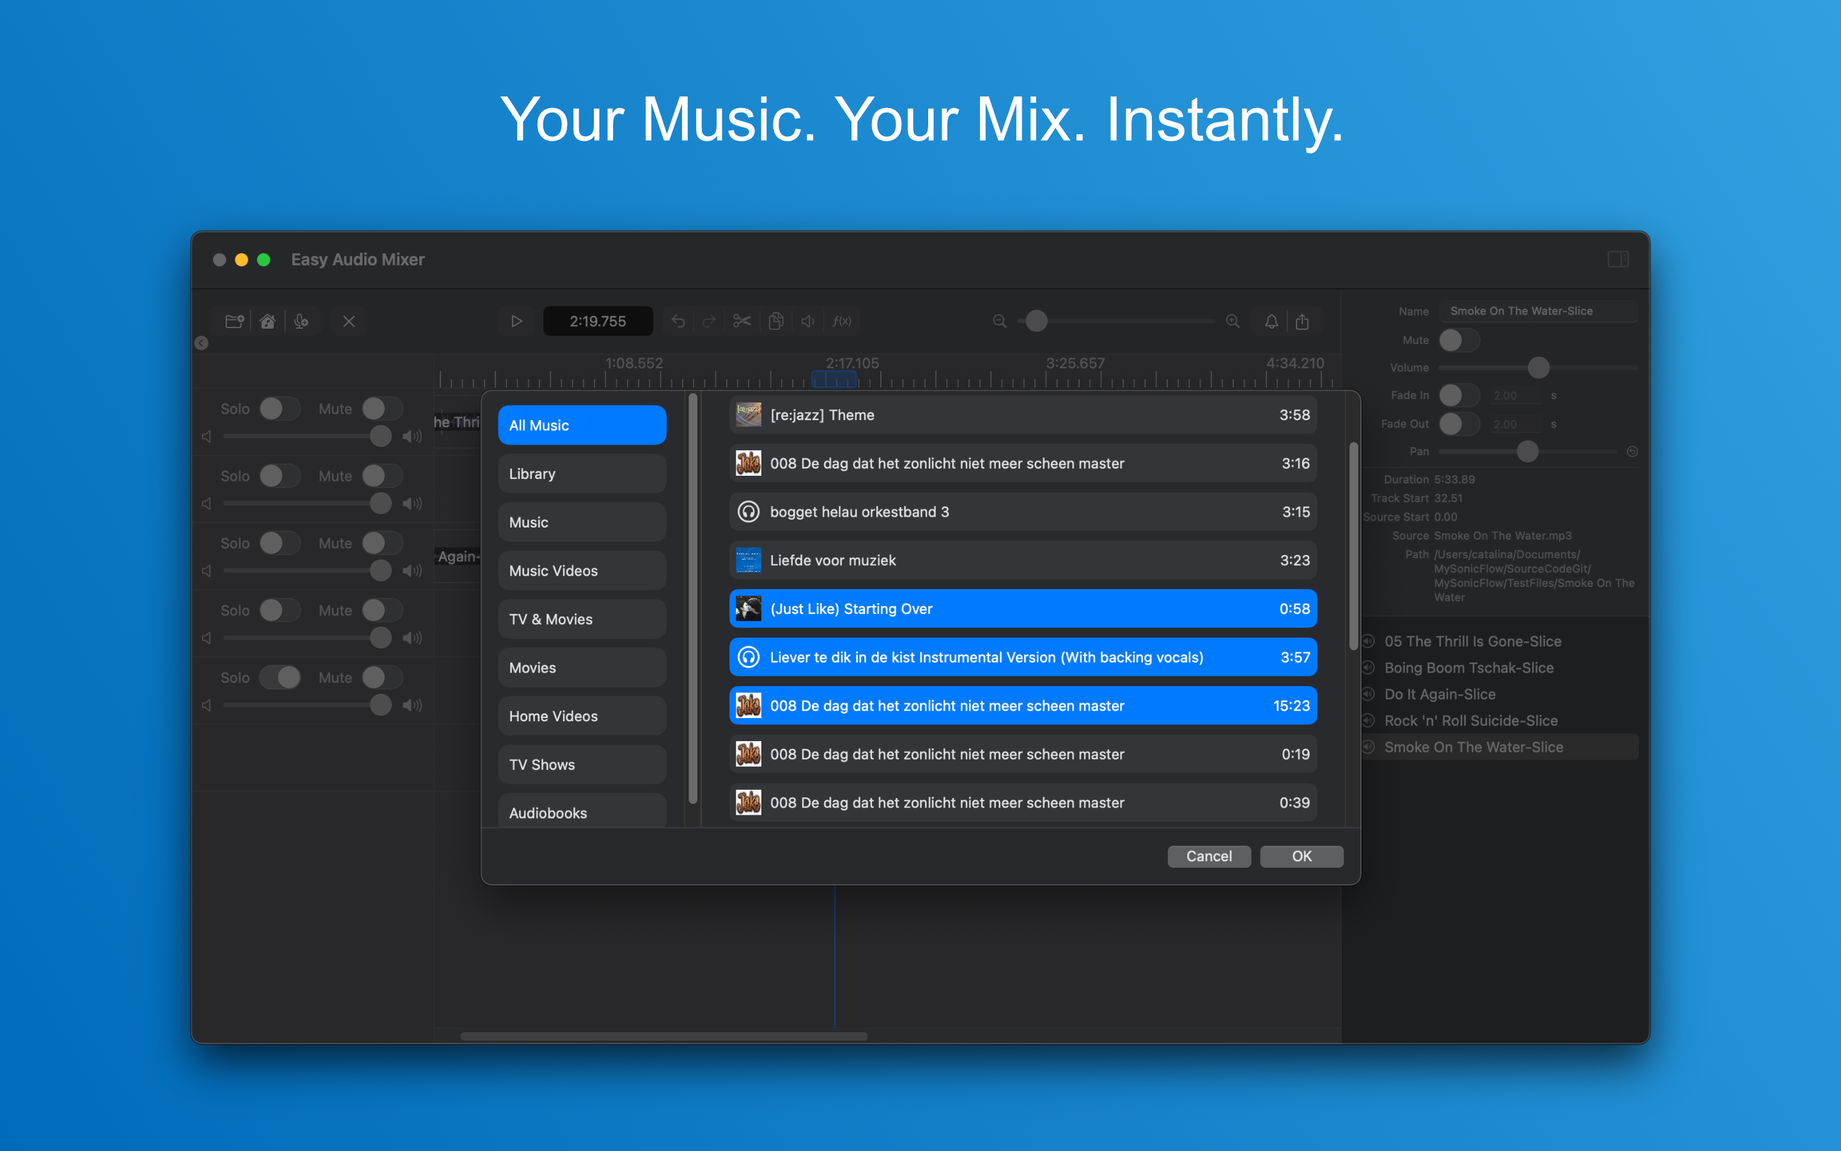Click the speaker volume toolbar icon

[x=808, y=321]
